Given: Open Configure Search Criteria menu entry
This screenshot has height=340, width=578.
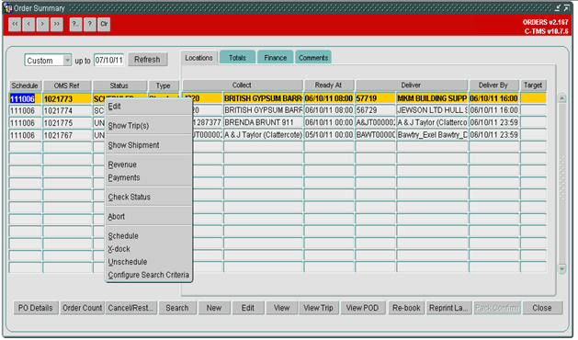Looking at the screenshot, I should coord(149,275).
